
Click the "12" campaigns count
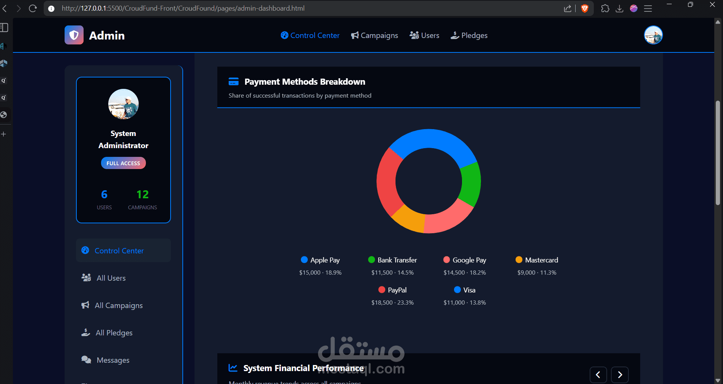pyautogui.click(x=142, y=194)
